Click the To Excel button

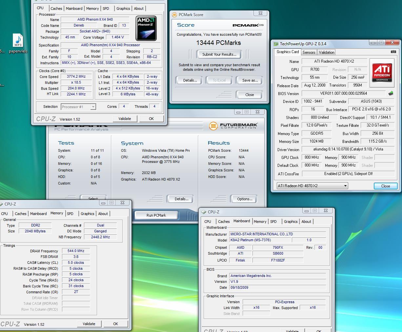[219, 80]
